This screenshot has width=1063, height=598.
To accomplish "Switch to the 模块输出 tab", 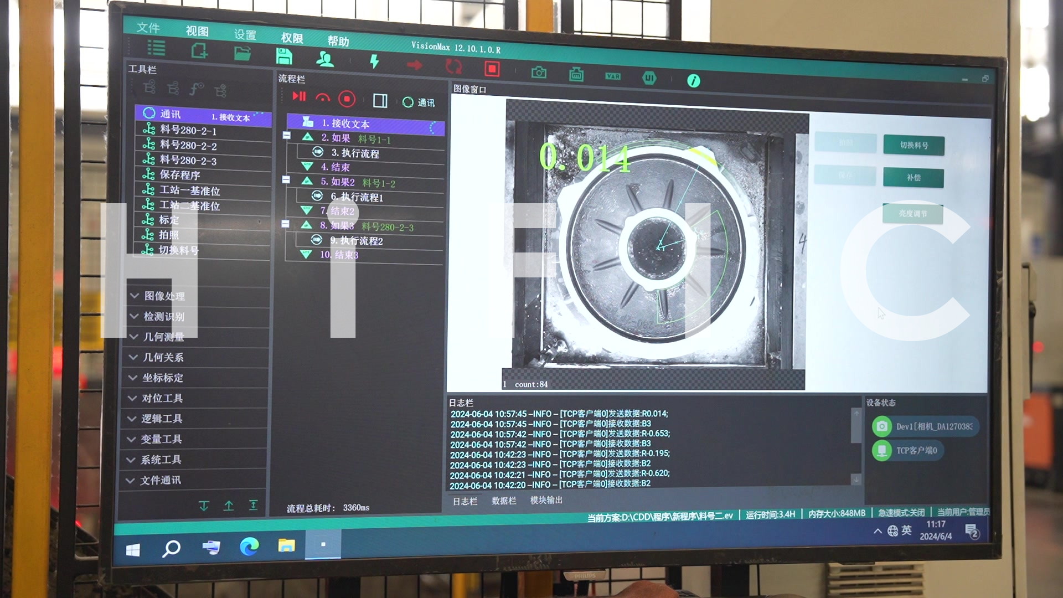I will pos(546,500).
